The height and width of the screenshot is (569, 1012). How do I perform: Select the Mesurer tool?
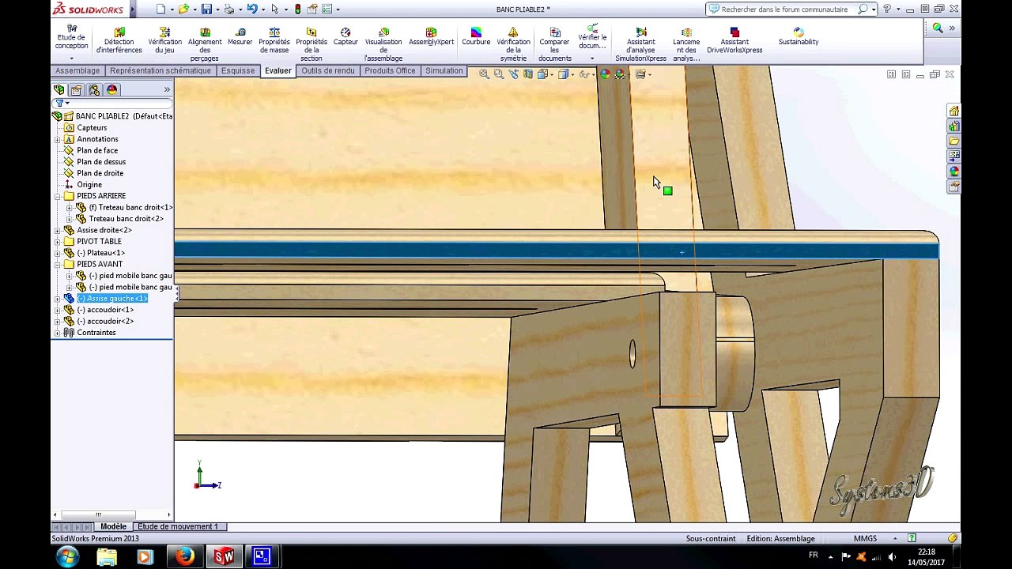[x=240, y=37]
